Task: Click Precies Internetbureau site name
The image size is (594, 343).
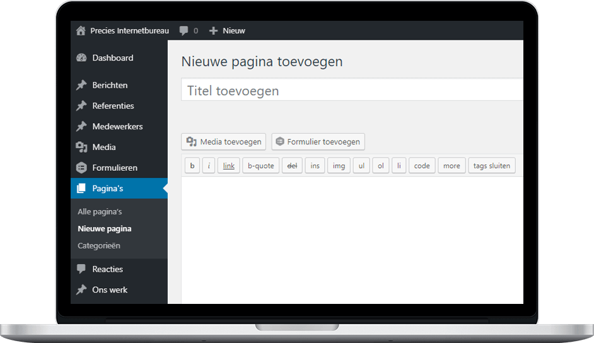Action: tap(129, 31)
